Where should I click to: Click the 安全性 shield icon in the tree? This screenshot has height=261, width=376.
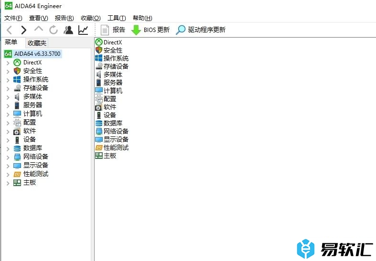(17, 71)
